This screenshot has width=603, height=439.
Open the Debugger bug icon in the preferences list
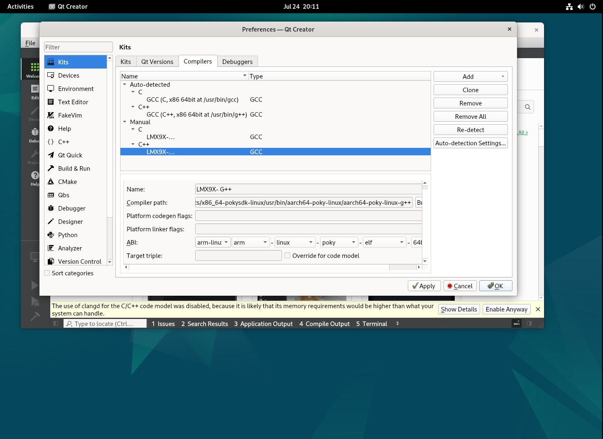point(51,208)
